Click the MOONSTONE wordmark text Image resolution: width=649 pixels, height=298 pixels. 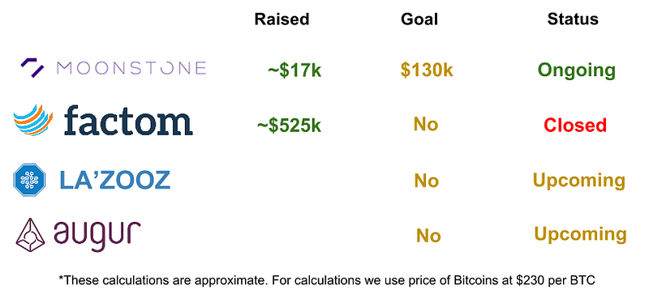pos(131,68)
